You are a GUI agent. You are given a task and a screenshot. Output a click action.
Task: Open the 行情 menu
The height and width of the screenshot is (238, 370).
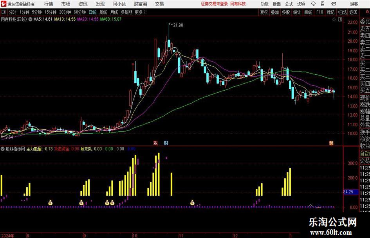pyautogui.click(x=49, y=4)
